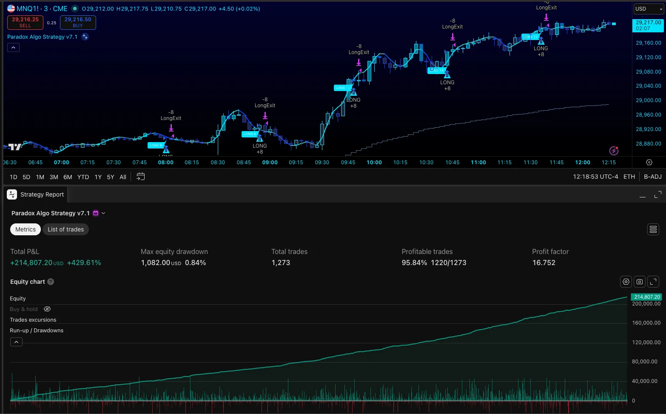Select the 5Y time range
This screenshot has width=666, height=414.
[111, 177]
